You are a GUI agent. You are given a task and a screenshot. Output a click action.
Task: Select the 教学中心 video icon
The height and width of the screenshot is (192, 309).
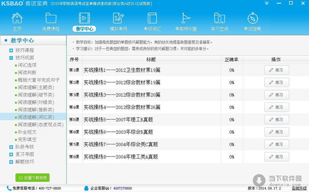tap(84, 19)
